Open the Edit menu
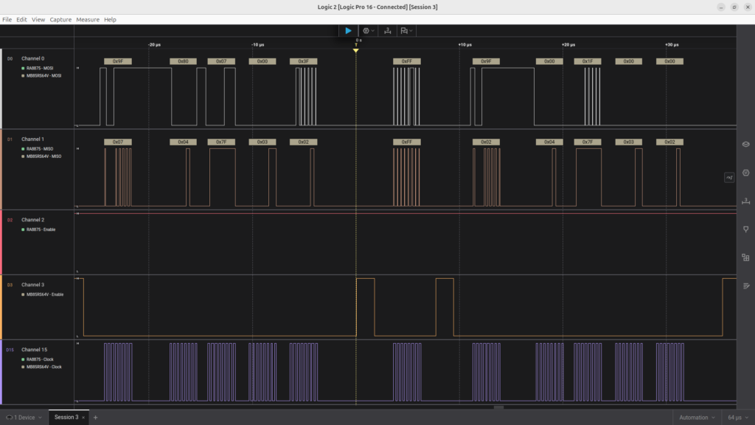 [21, 20]
